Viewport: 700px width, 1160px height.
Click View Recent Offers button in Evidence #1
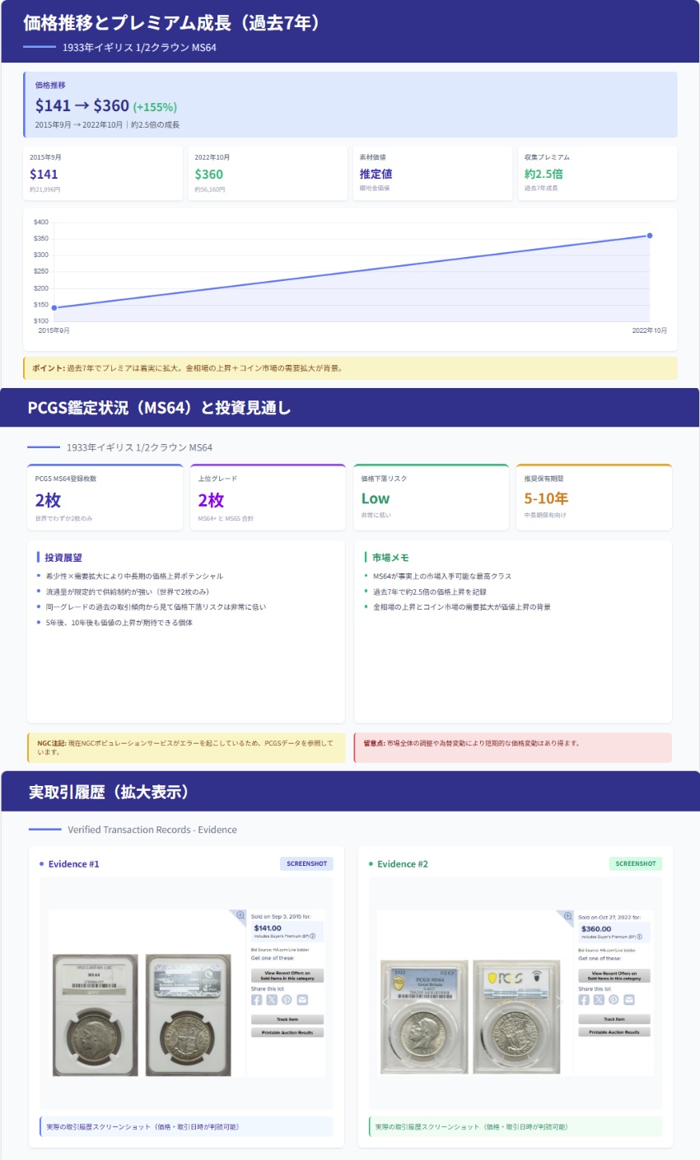coord(287,975)
